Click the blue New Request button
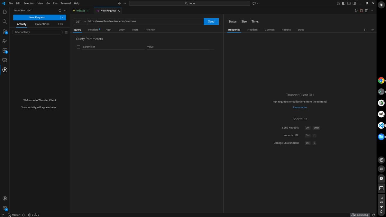 (x=37, y=17)
